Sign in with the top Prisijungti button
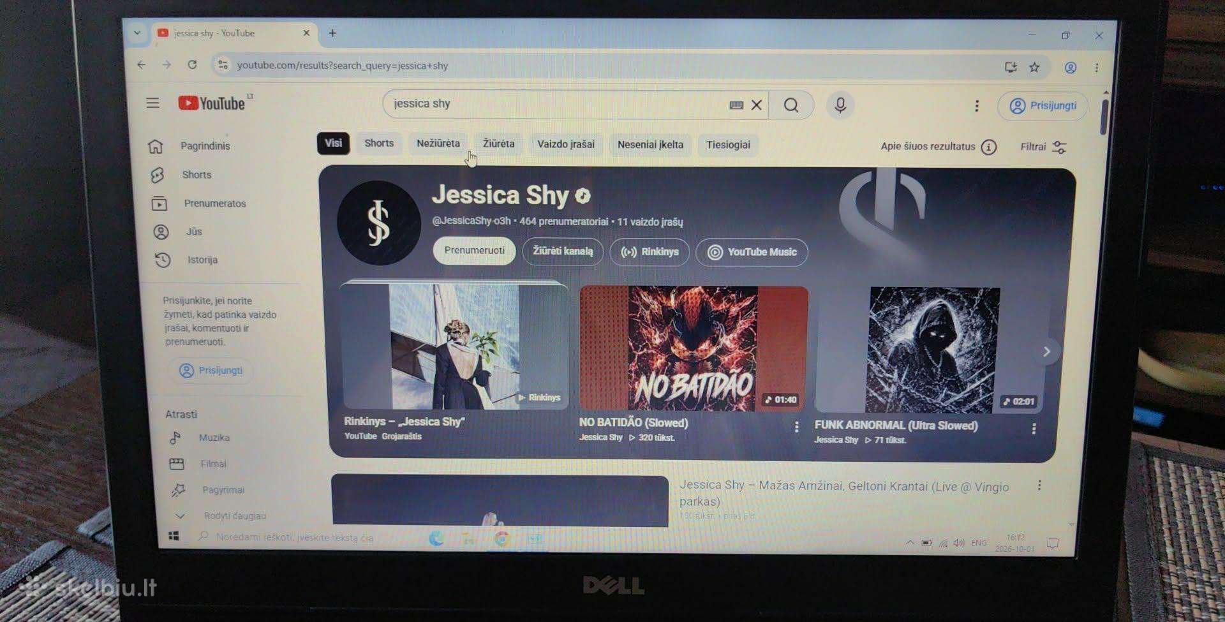This screenshot has height=622, width=1225. [x=1043, y=105]
